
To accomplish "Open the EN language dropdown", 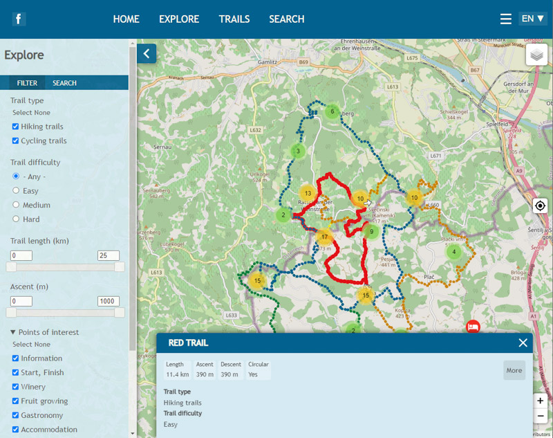I will pos(533,19).
